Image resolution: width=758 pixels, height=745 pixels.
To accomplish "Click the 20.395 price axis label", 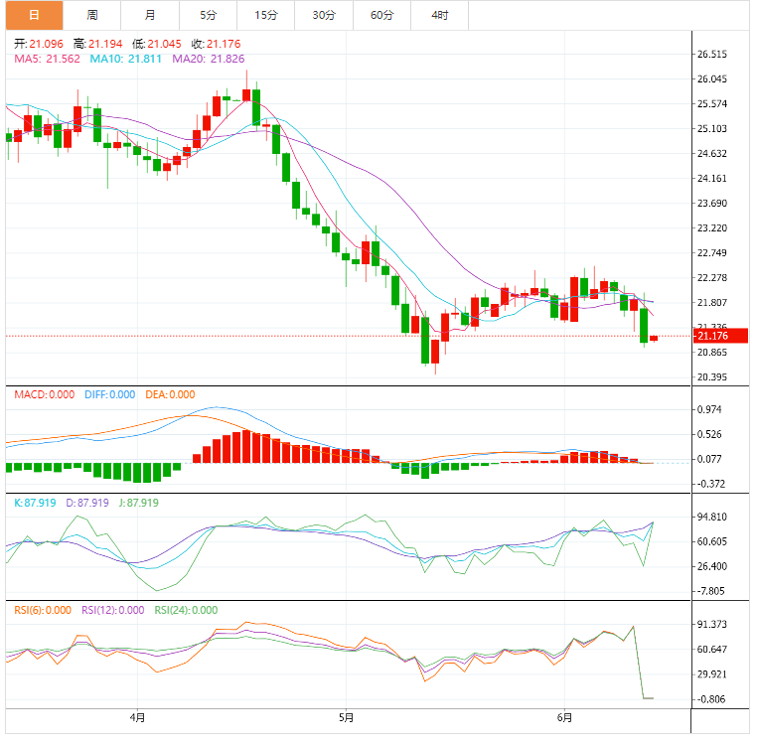I will coord(712,377).
